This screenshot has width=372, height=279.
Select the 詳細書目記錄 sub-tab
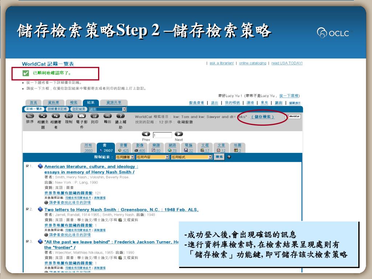click(x=57, y=109)
